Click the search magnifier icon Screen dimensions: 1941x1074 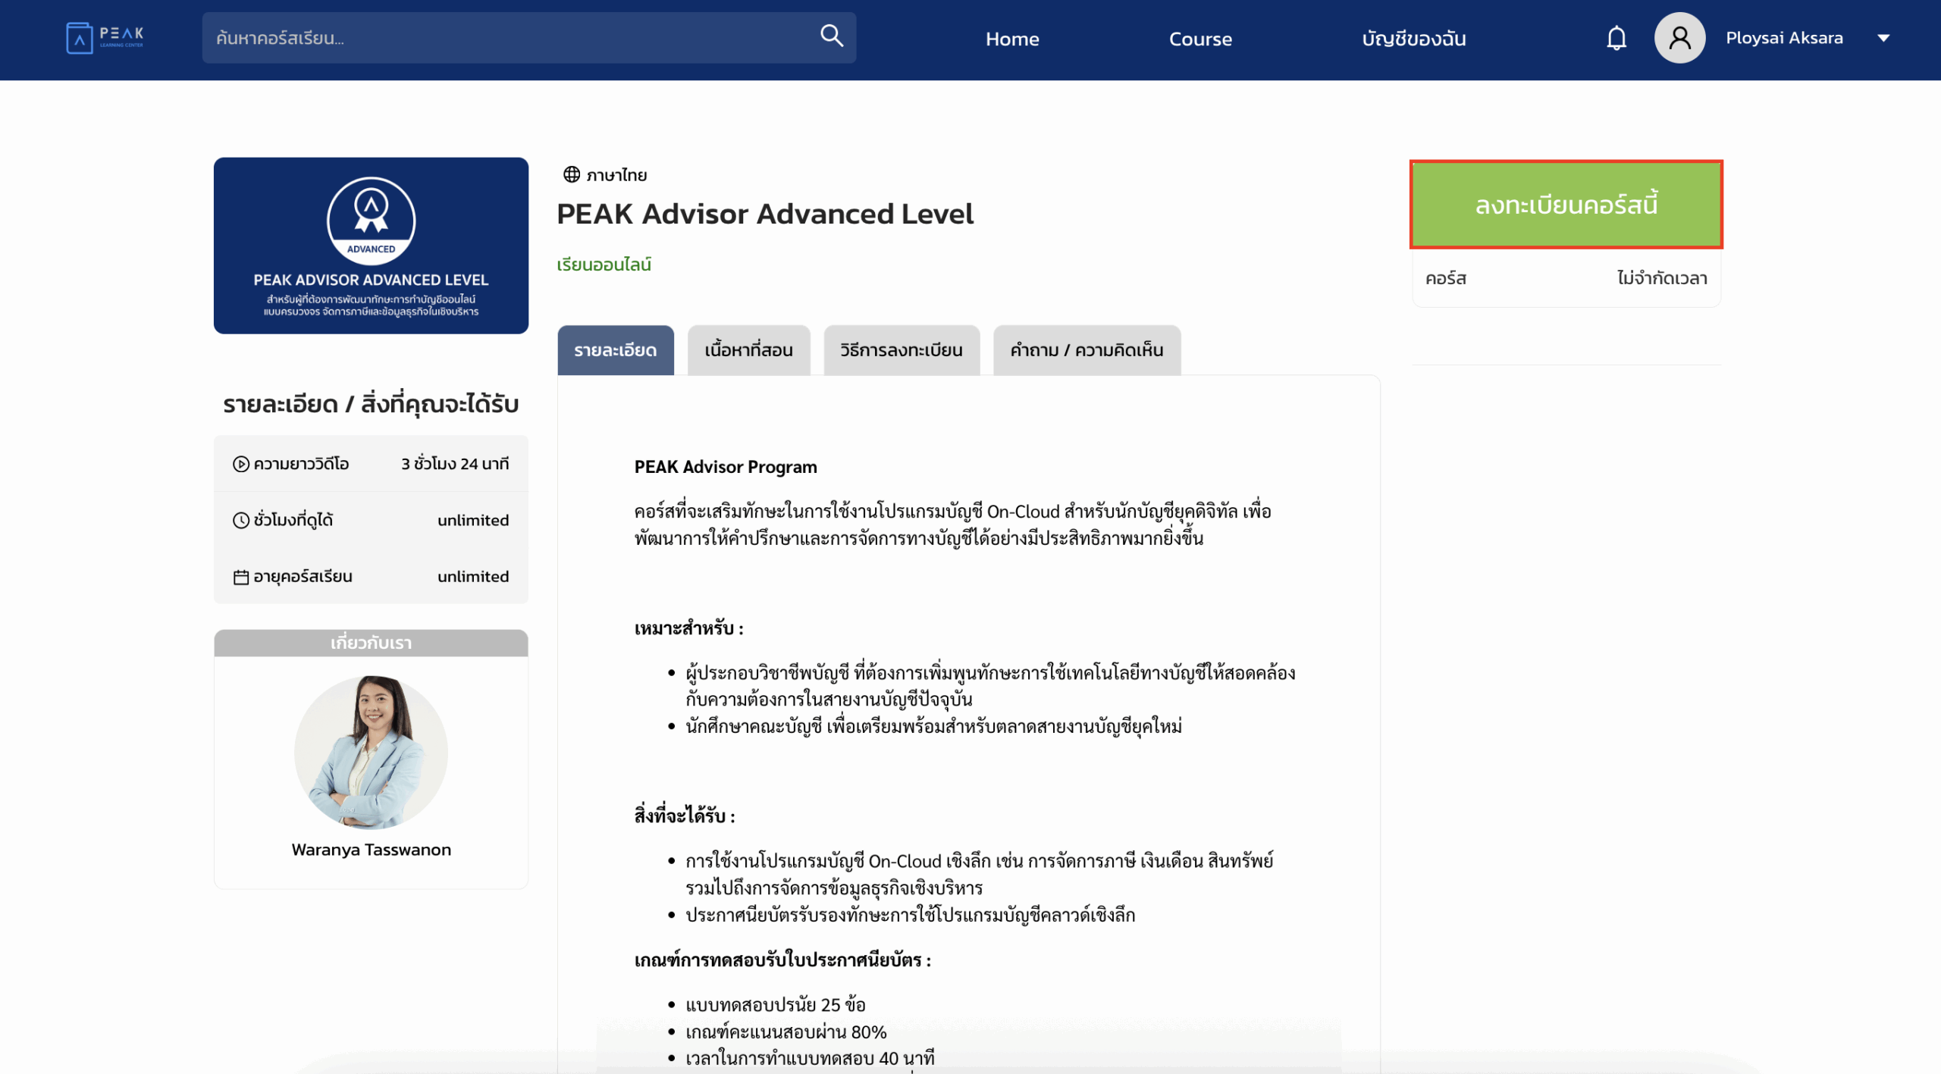[x=831, y=36]
